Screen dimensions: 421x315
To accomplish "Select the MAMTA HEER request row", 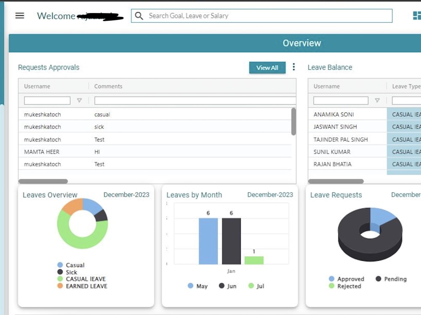I will (x=155, y=152).
